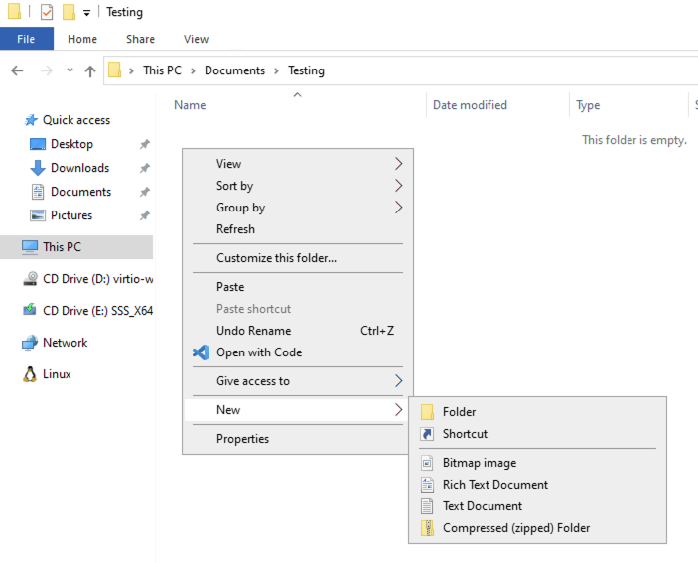Viewport: 698px width, 563px height.
Task: Click the Bitmap image file icon
Action: (x=427, y=463)
